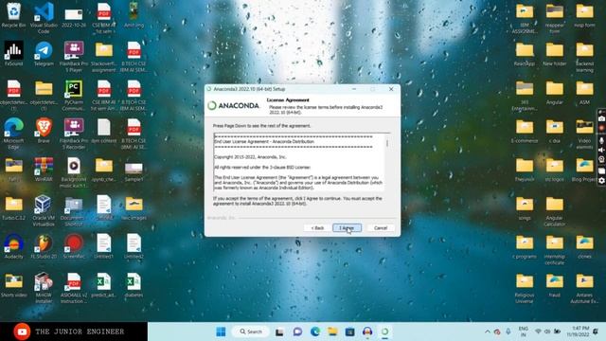The height and width of the screenshot is (341, 606).
Task: Select the Brave browser shortcut
Action: coord(44,132)
